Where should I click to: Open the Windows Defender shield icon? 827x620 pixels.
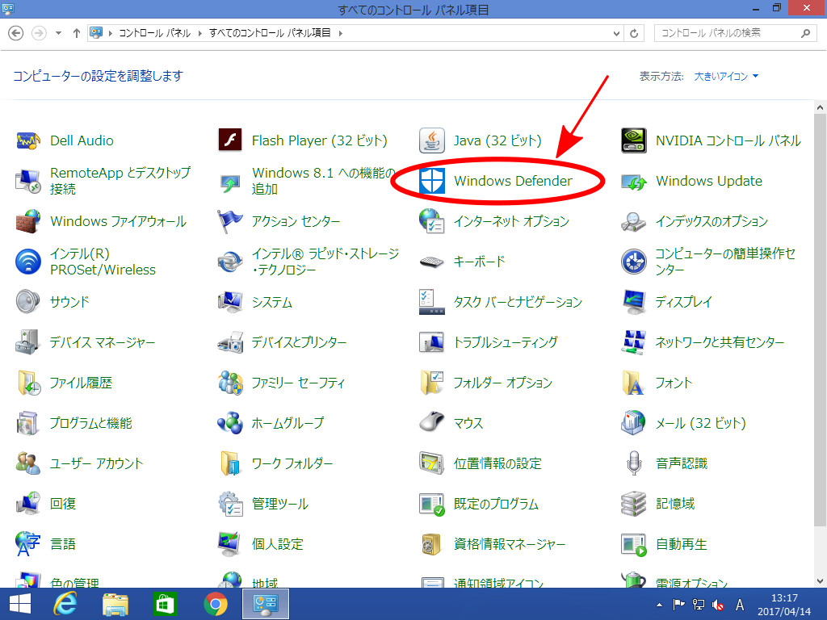click(432, 181)
